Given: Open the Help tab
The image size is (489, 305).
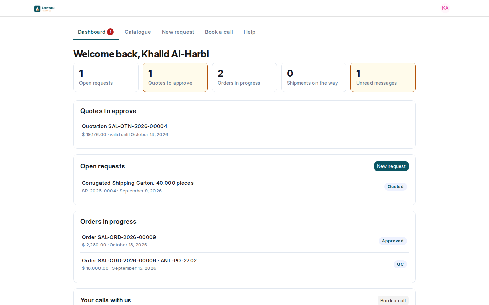Looking at the screenshot, I should point(250,32).
